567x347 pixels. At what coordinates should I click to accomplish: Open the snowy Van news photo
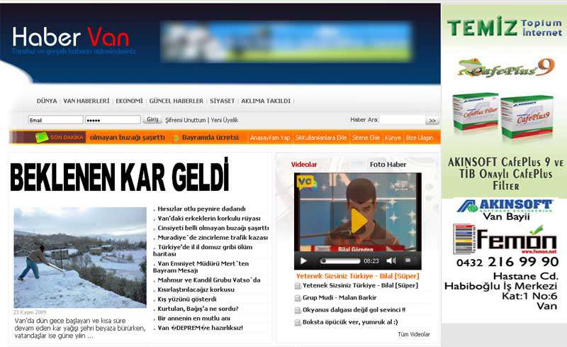(x=80, y=258)
